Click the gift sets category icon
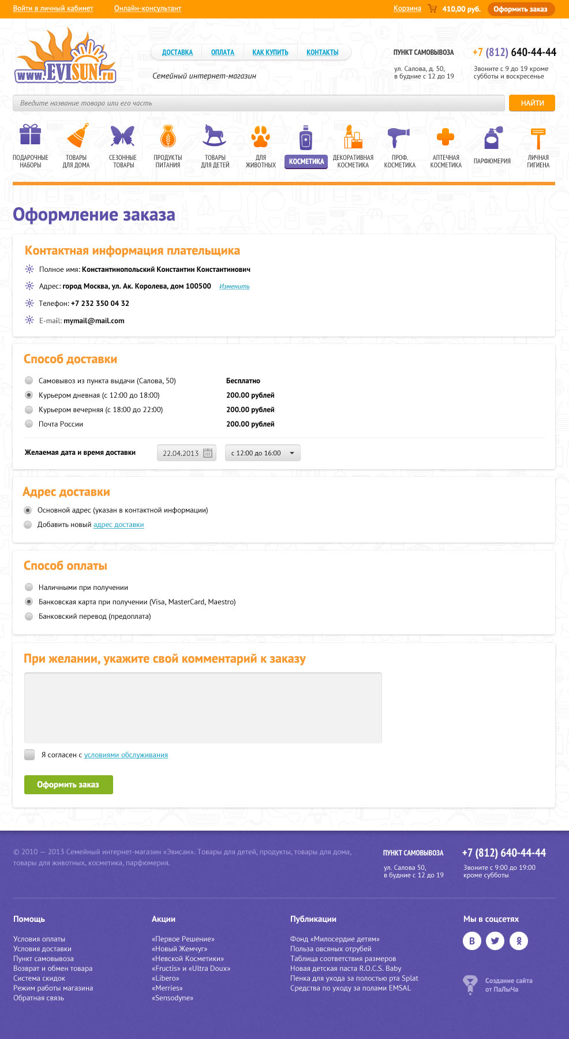 click(30, 135)
